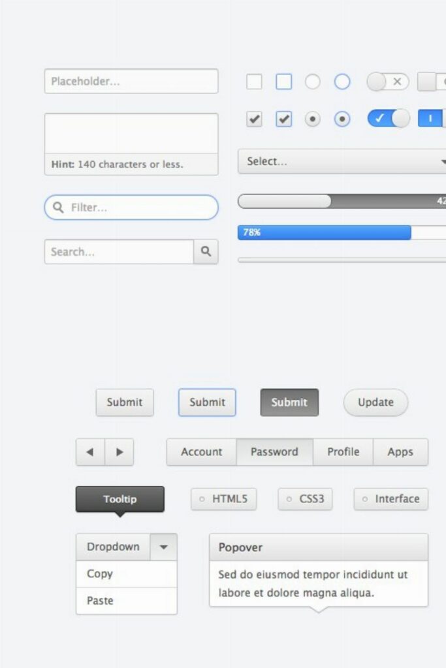Viewport: 446px width, 668px height.
Task: Click the dark Tooltip button
Action: click(x=119, y=499)
